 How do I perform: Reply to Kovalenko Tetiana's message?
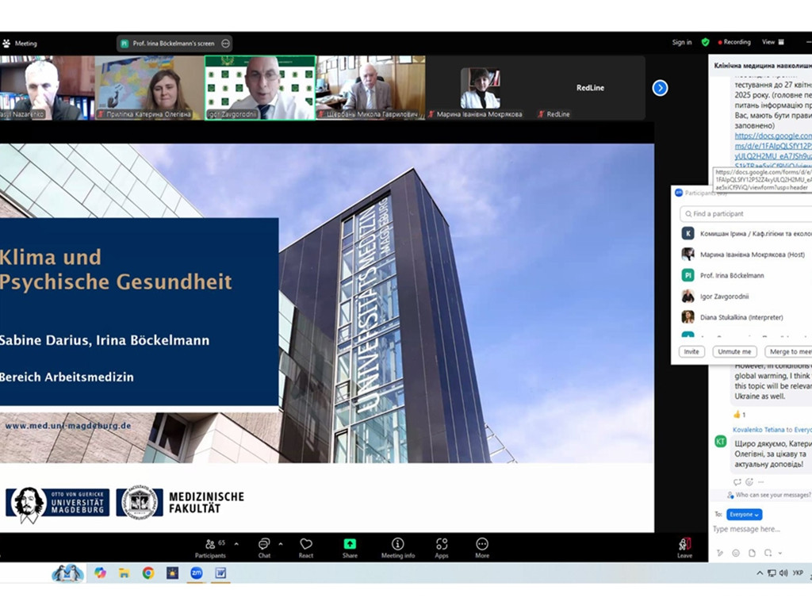coord(737,482)
